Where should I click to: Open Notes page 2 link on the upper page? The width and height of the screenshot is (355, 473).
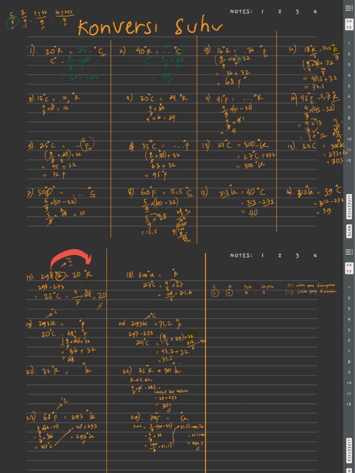point(280,12)
